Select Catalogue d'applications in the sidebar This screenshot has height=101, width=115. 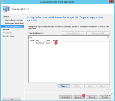15,23
